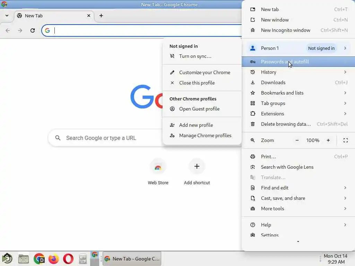Click the Find and edit icon
The width and height of the screenshot is (355, 266).
pos(253,188)
